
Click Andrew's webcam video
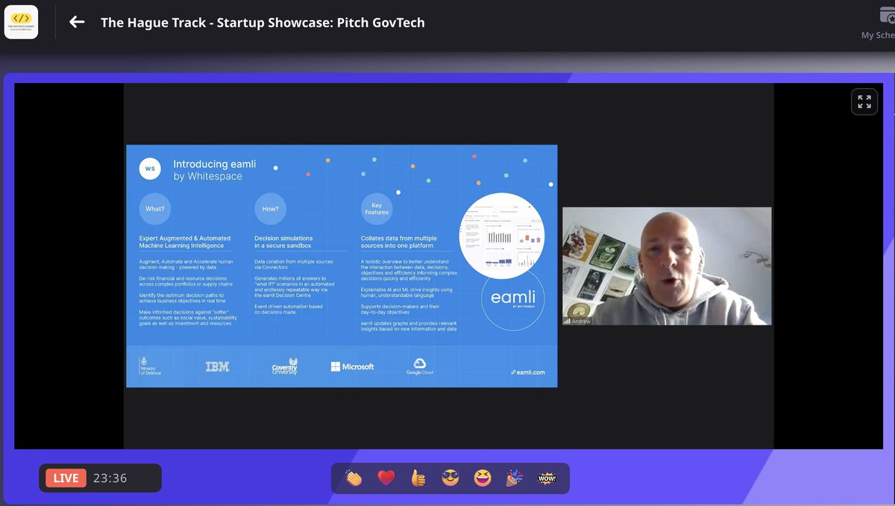tap(667, 266)
